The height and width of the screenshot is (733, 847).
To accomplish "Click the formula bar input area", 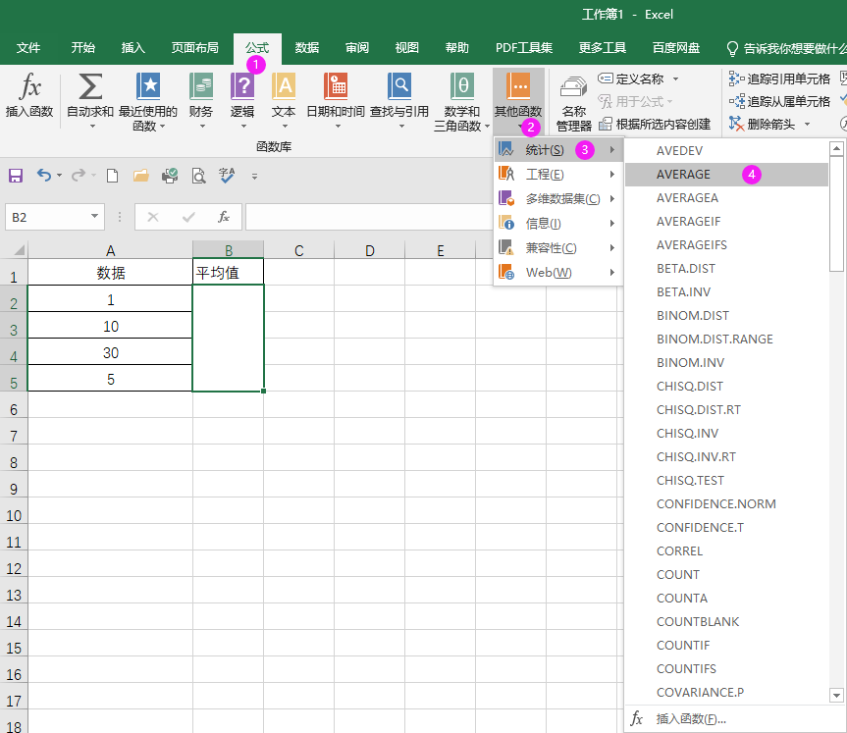I will (x=369, y=217).
